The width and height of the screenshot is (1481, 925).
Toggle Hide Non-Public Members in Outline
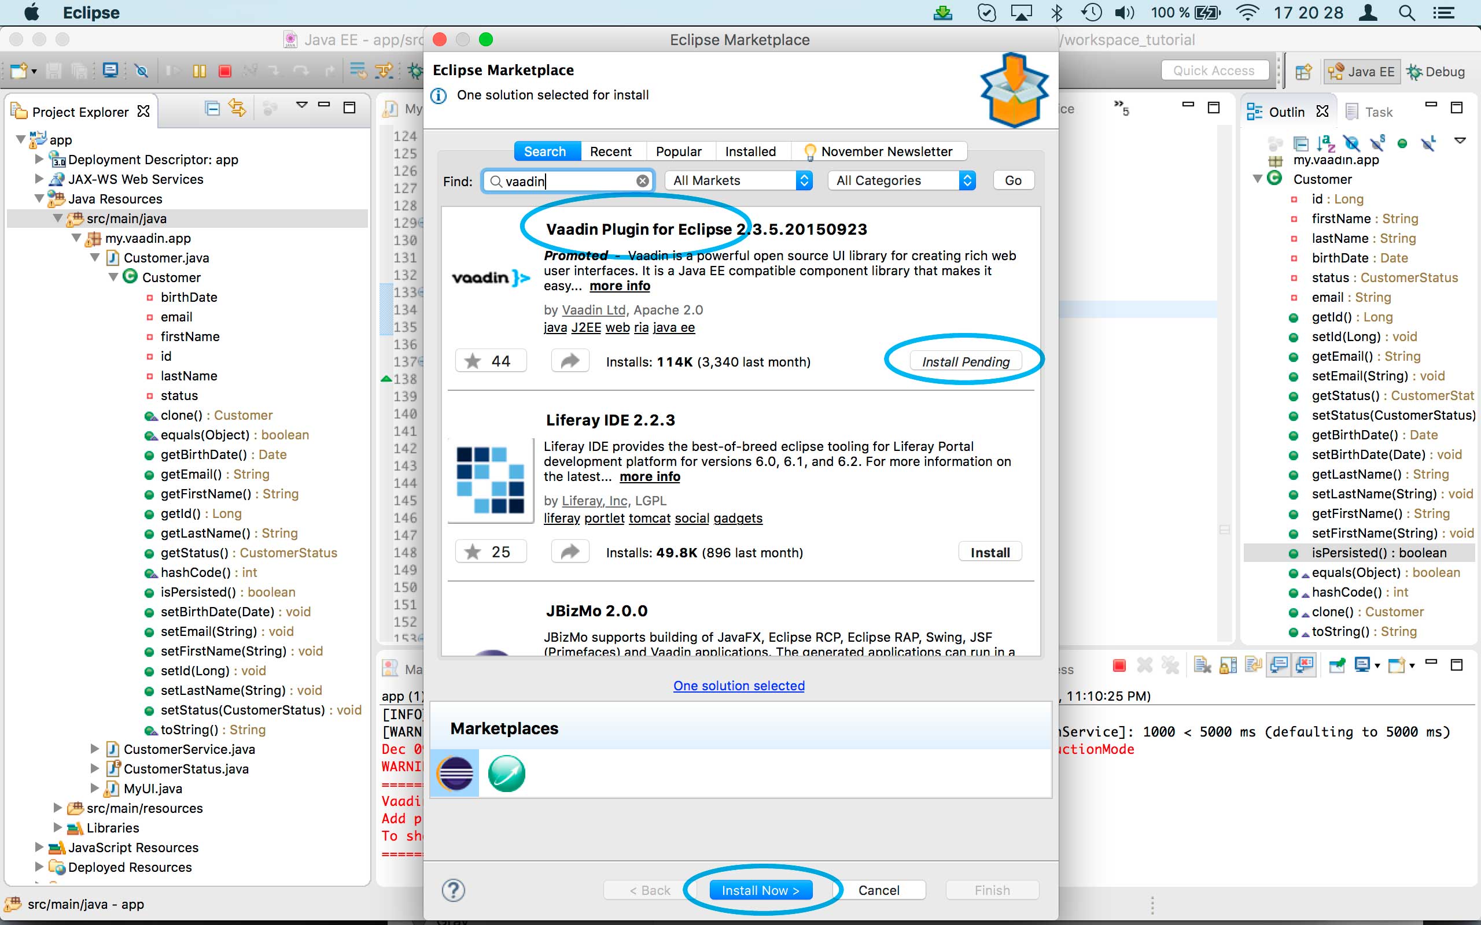[1402, 143]
